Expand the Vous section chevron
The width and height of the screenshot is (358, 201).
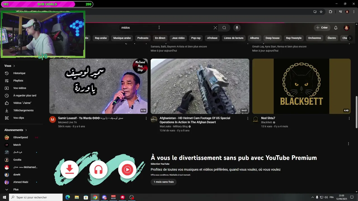14,66
